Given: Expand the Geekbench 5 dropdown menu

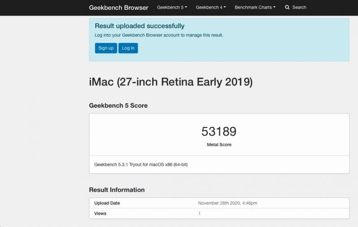Looking at the screenshot, I should click(172, 8).
